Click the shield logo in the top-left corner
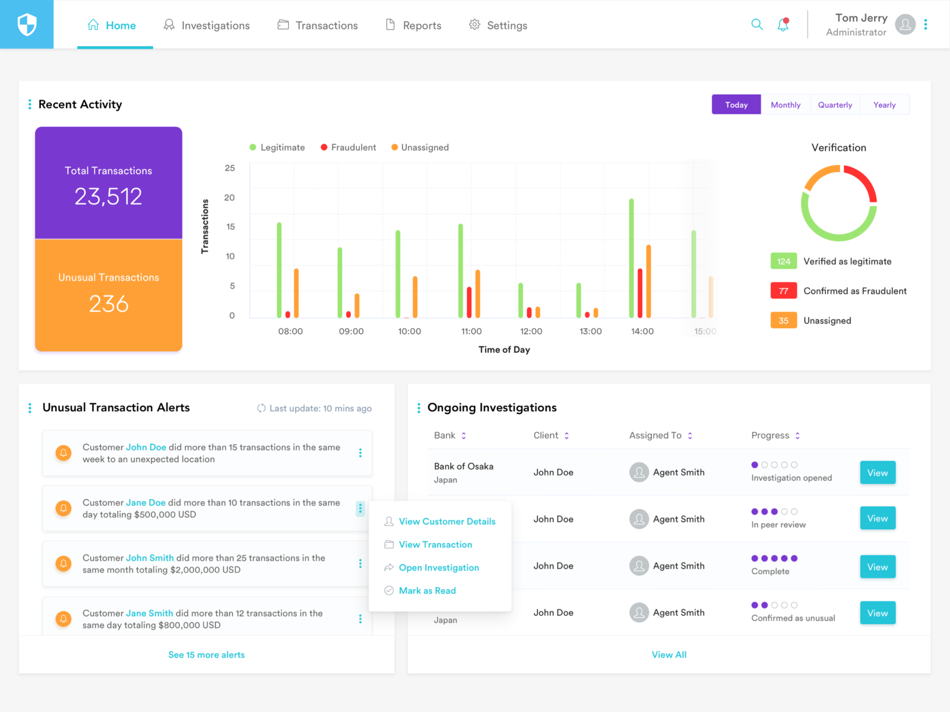This screenshot has width=950, height=712. [27, 24]
